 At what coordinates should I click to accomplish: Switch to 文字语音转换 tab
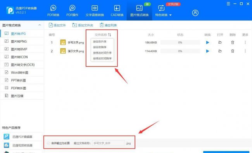pyautogui.click(x=95, y=10)
